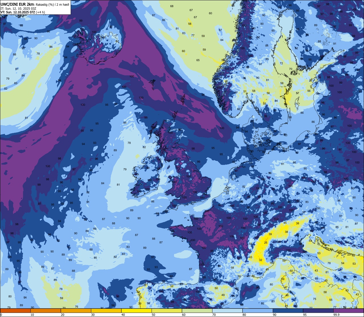The width and height of the screenshot is (364, 317).
Task: Click the legend tick label '10'
Action: pos(32,315)
